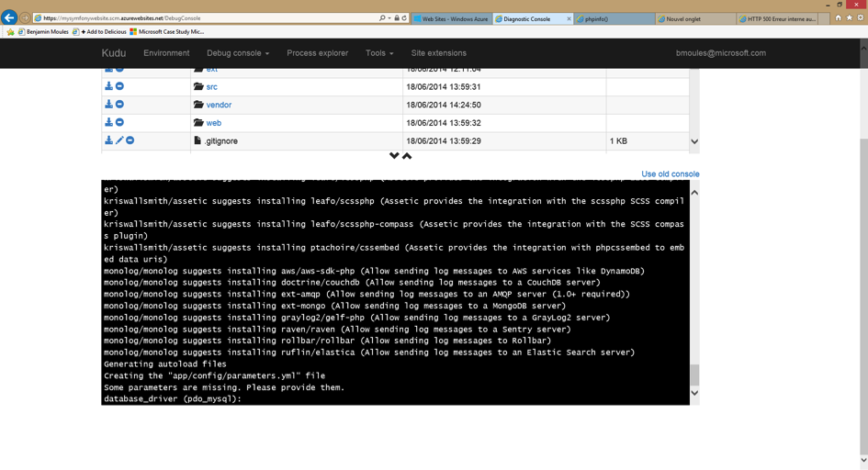868x470 pixels.
Task: Click console prompt database_driver (pdo_mysql) line
Action: coord(173,398)
